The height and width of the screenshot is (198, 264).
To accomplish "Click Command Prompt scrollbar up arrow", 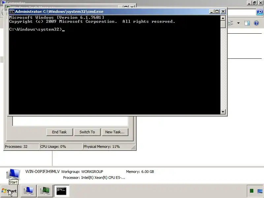I will click(223, 18).
